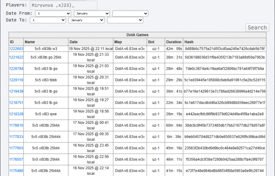Open the Date To month dropdown
The height and width of the screenshot is (176, 275).
click(86, 20)
